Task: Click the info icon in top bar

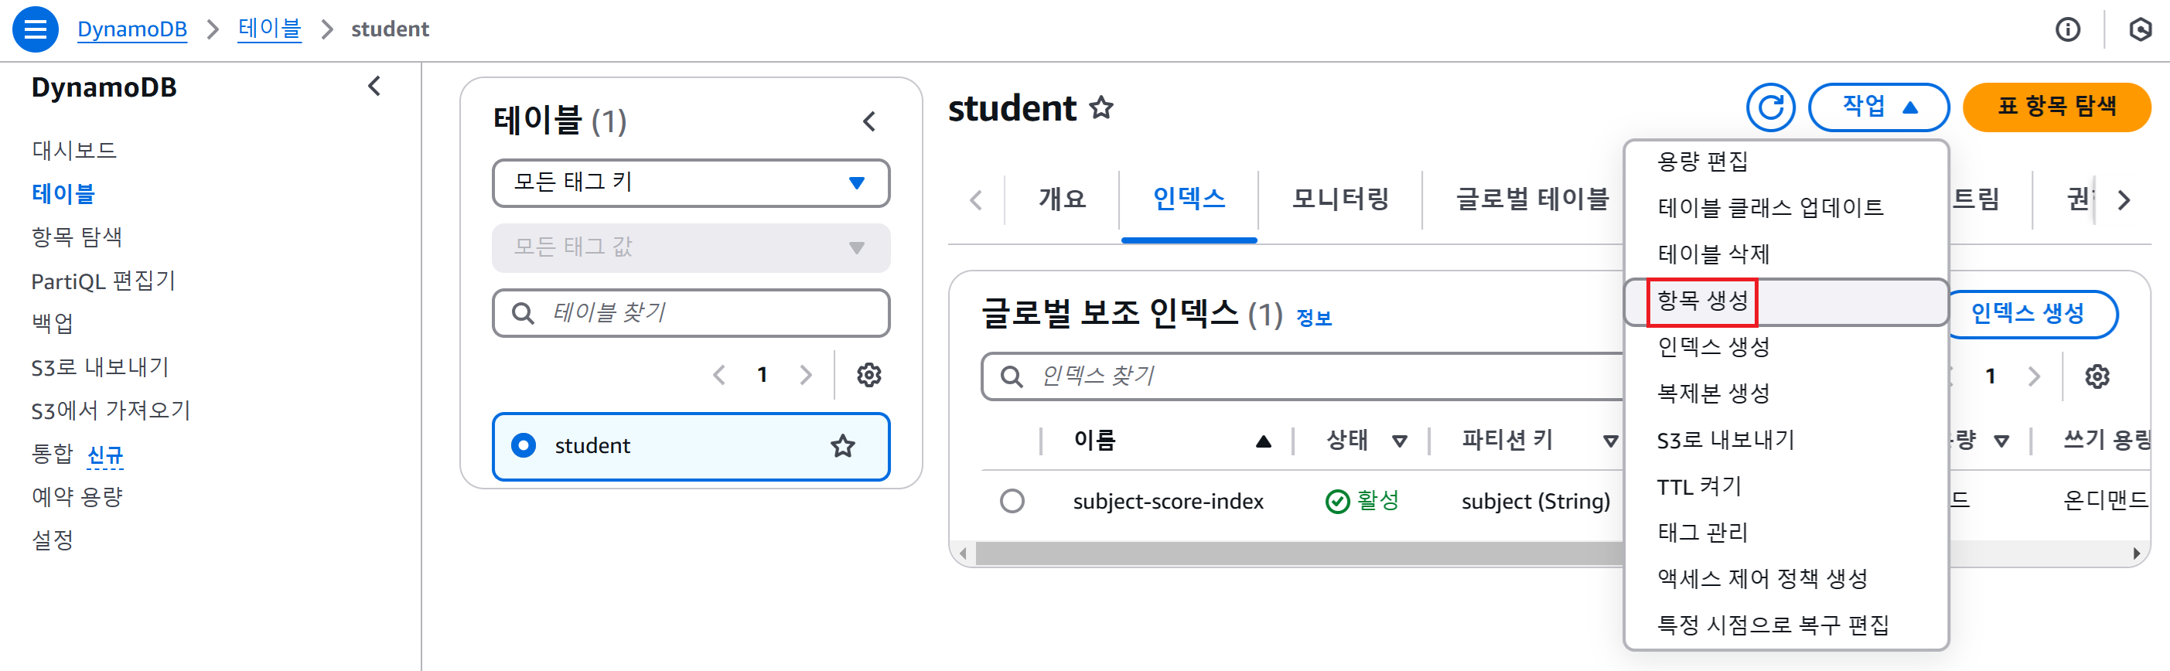Action: (x=2067, y=30)
